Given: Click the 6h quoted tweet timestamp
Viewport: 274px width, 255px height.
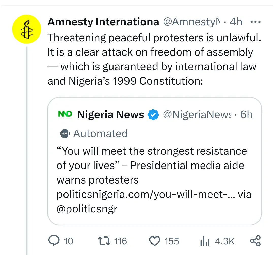Looking at the screenshot, I should pos(246,115).
